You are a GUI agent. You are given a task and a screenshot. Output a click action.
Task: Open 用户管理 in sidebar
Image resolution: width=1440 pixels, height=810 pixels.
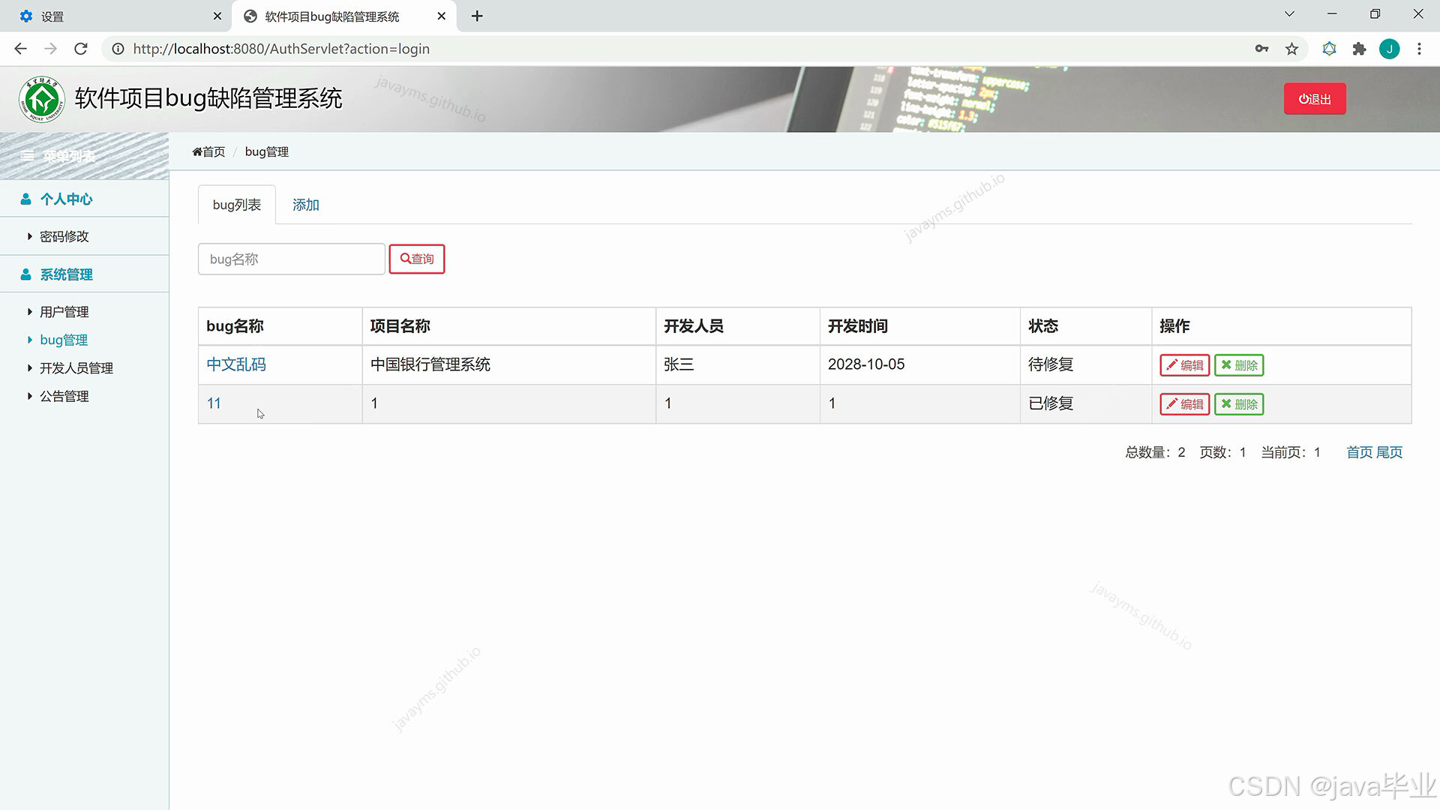coord(64,312)
